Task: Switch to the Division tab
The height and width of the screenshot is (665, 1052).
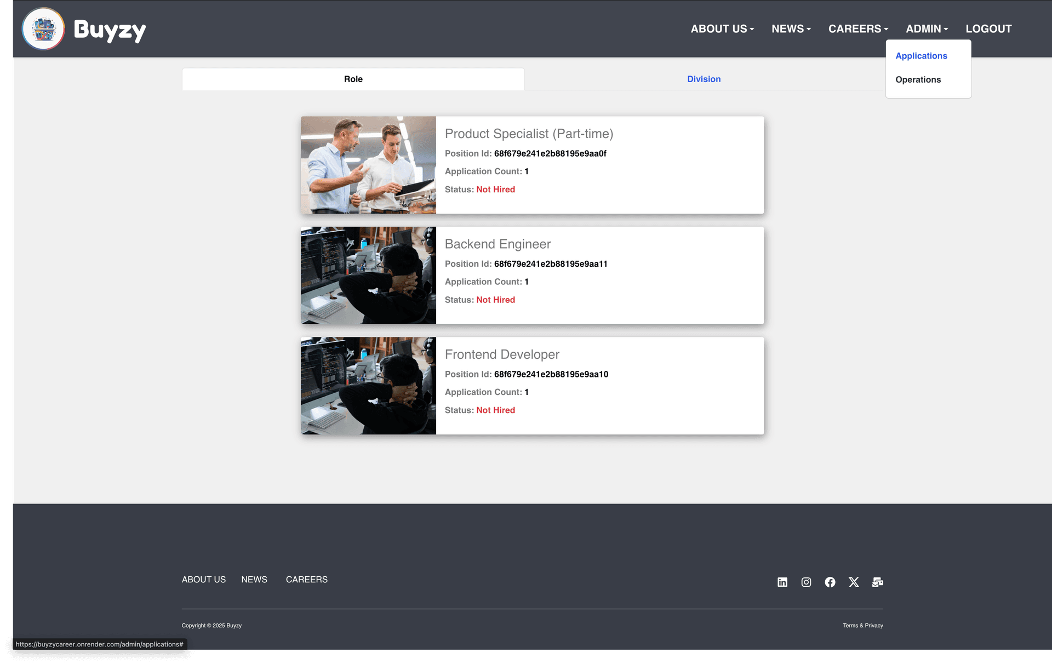Action: (x=704, y=79)
